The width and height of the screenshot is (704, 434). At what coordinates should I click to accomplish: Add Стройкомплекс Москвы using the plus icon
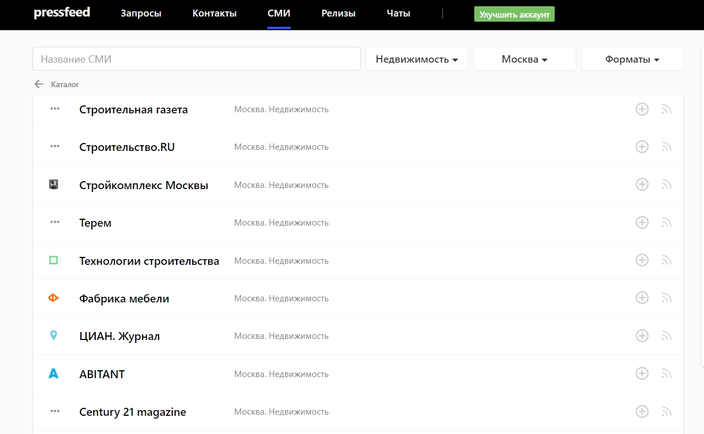pos(642,185)
